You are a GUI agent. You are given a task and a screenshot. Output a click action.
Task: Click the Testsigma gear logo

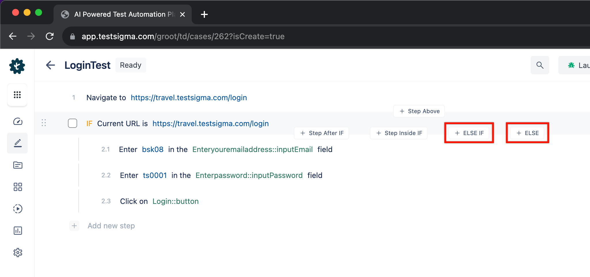tap(17, 66)
